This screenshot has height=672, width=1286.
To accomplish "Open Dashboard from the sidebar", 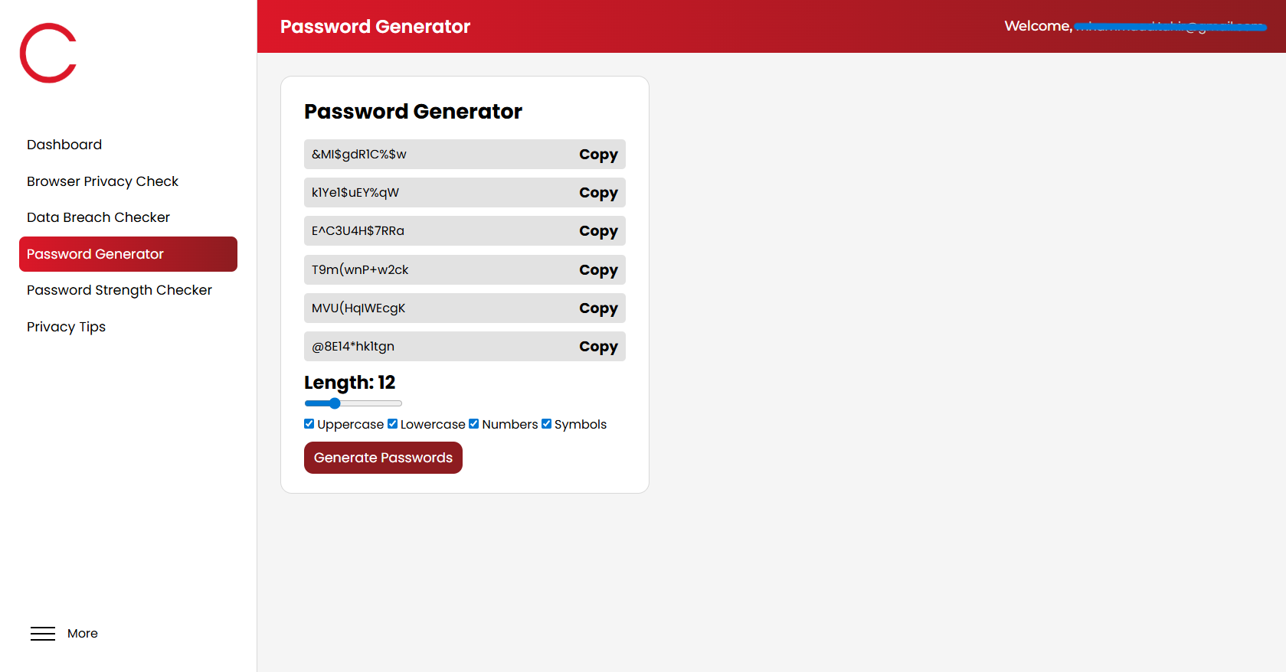I will pyautogui.click(x=64, y=145).
